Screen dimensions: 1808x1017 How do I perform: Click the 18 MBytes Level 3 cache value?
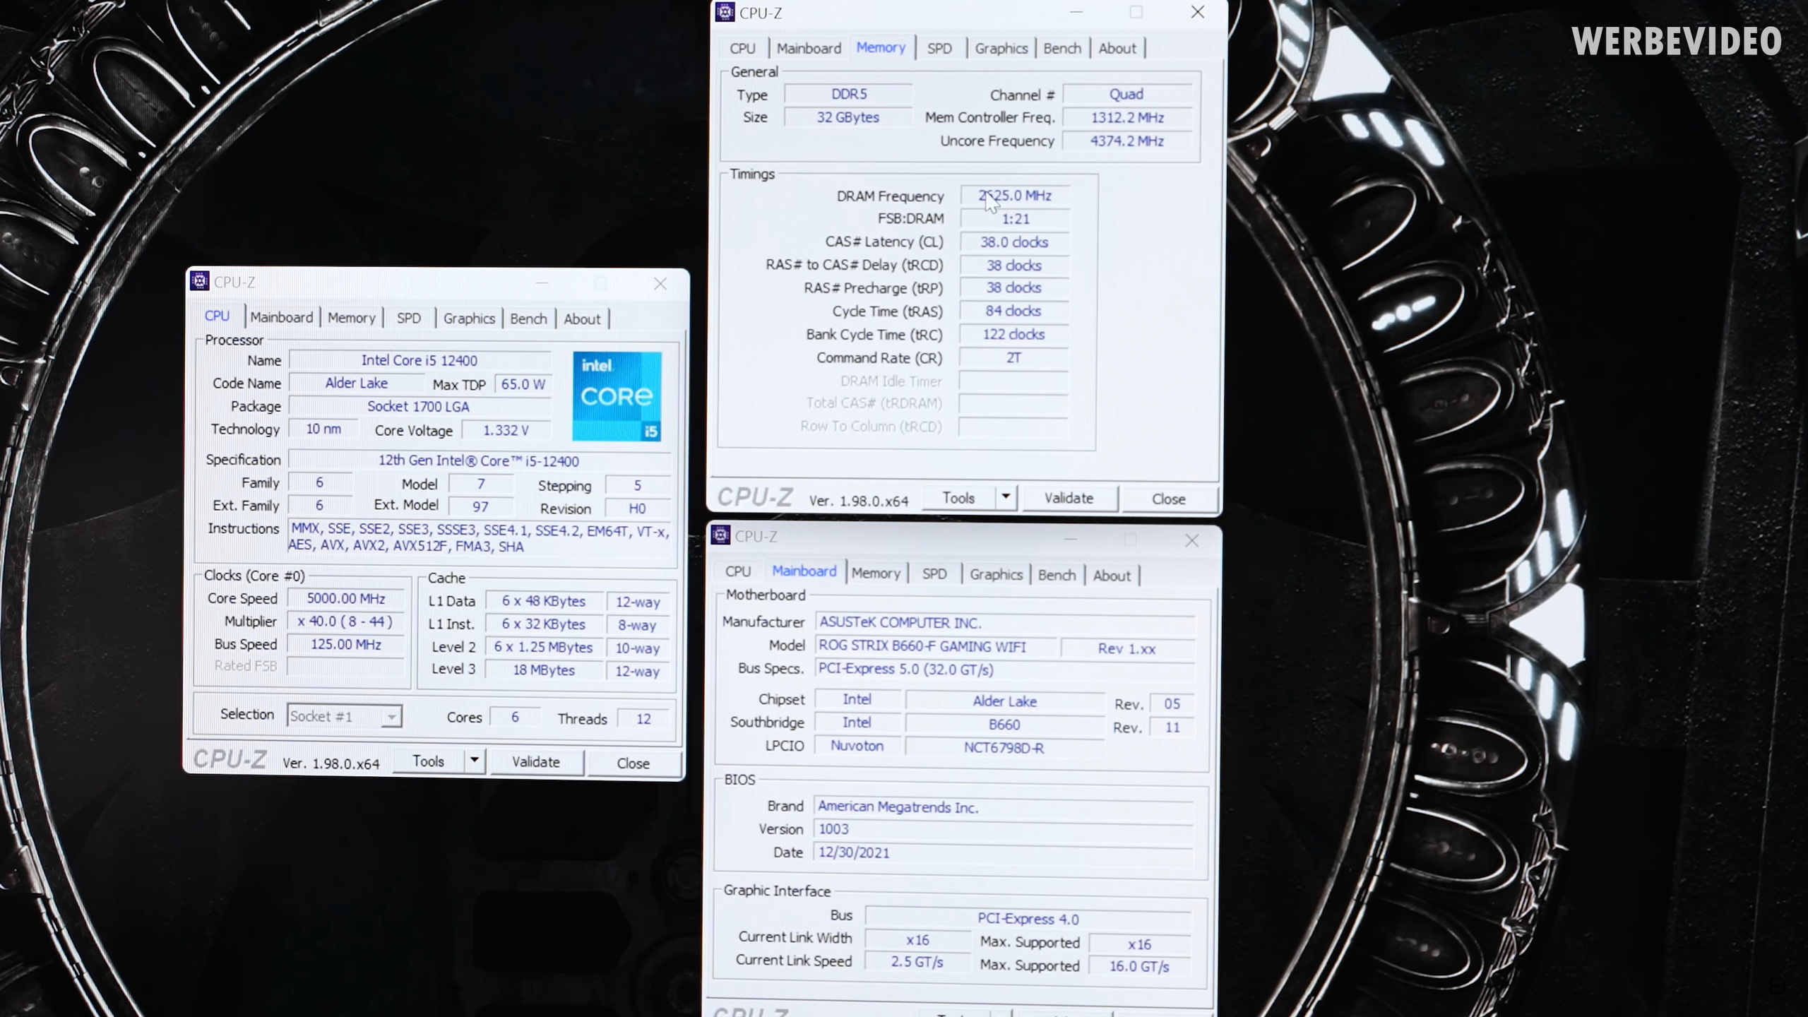click(x=544, y=670)
